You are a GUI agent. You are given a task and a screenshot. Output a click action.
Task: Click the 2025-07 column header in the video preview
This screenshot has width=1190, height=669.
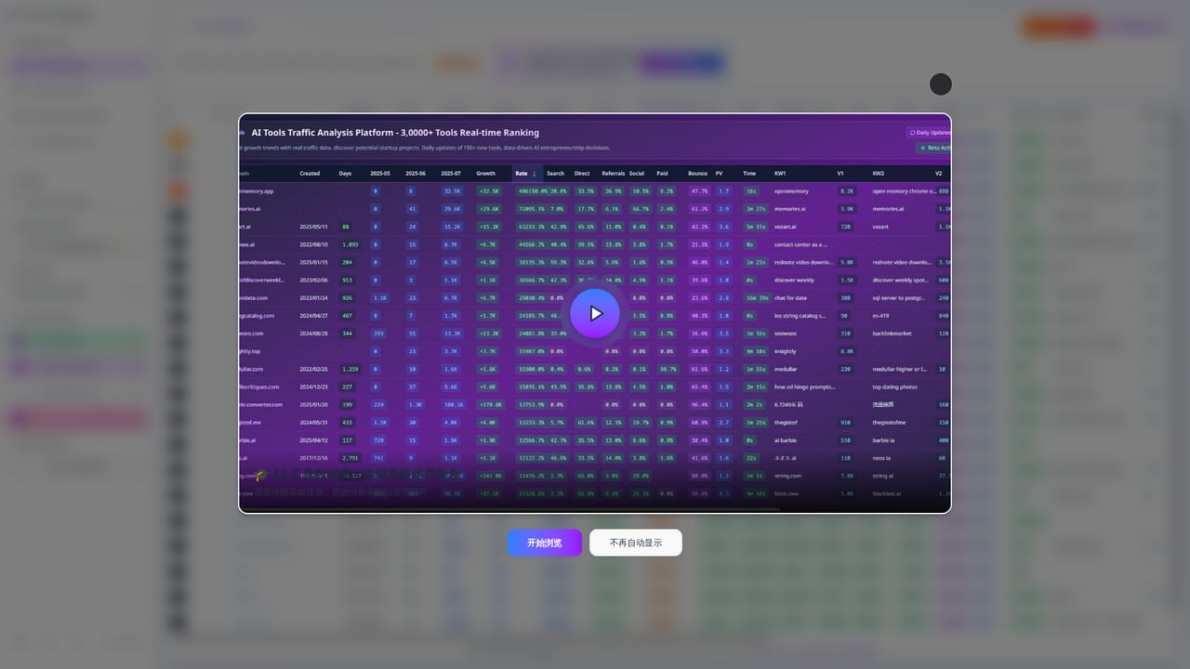pos(451,173)
